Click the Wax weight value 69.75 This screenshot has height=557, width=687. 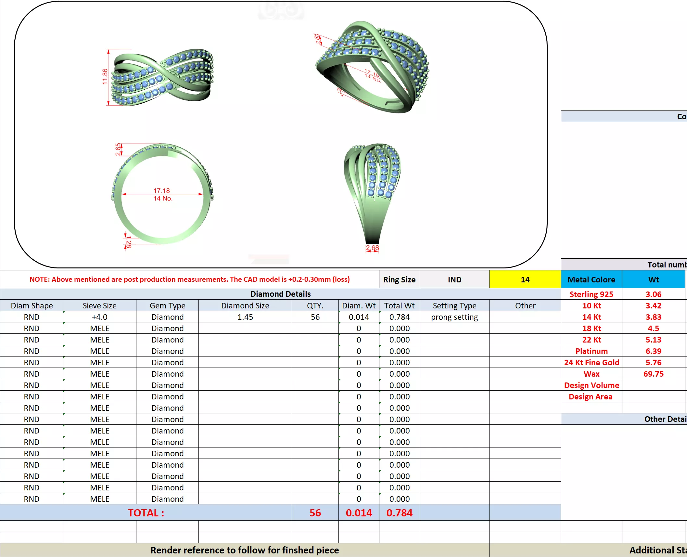tap(653, 374)
